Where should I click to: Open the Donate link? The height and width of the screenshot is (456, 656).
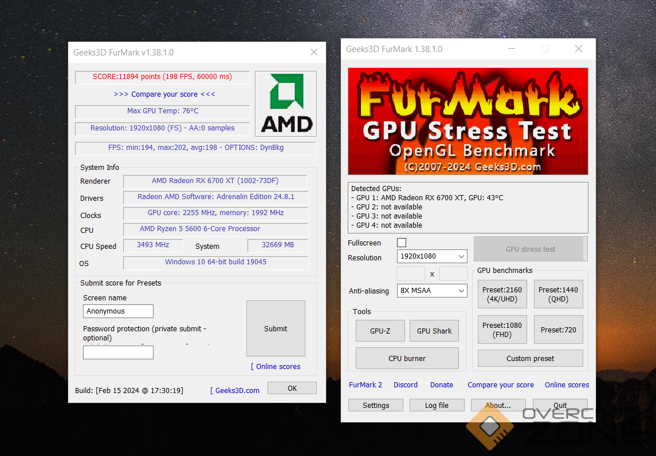click(441, 385)
